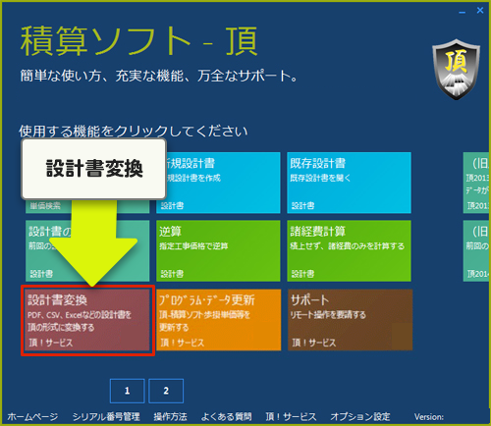Open the 逆算 tile
491x426 pixels.
tap(218, 251)
